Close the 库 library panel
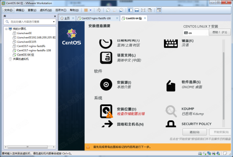The image size is (233, 157). click(x=55, y=16)
